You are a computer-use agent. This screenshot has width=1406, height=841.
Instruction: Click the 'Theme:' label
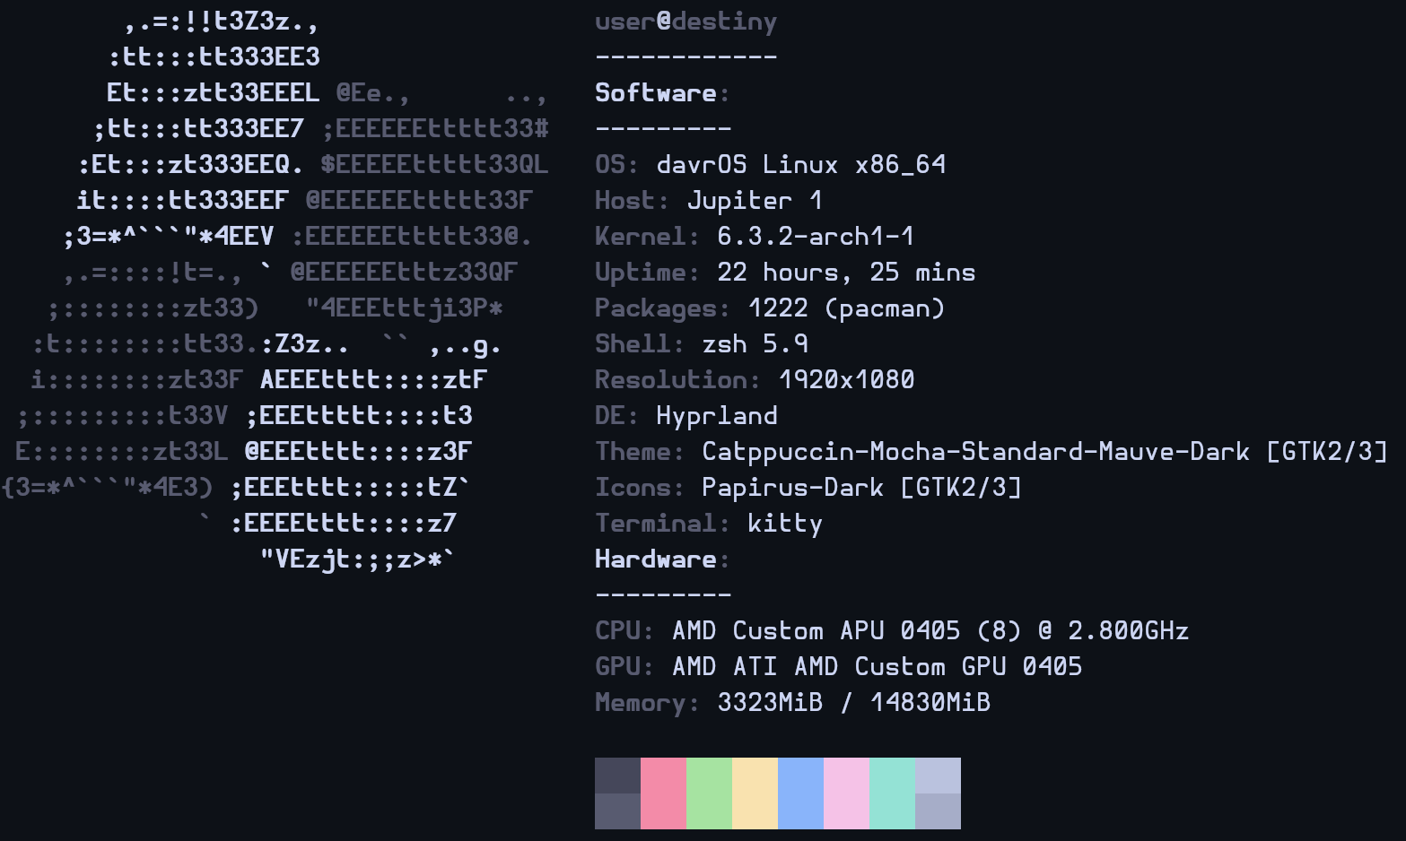pos(641,452)
